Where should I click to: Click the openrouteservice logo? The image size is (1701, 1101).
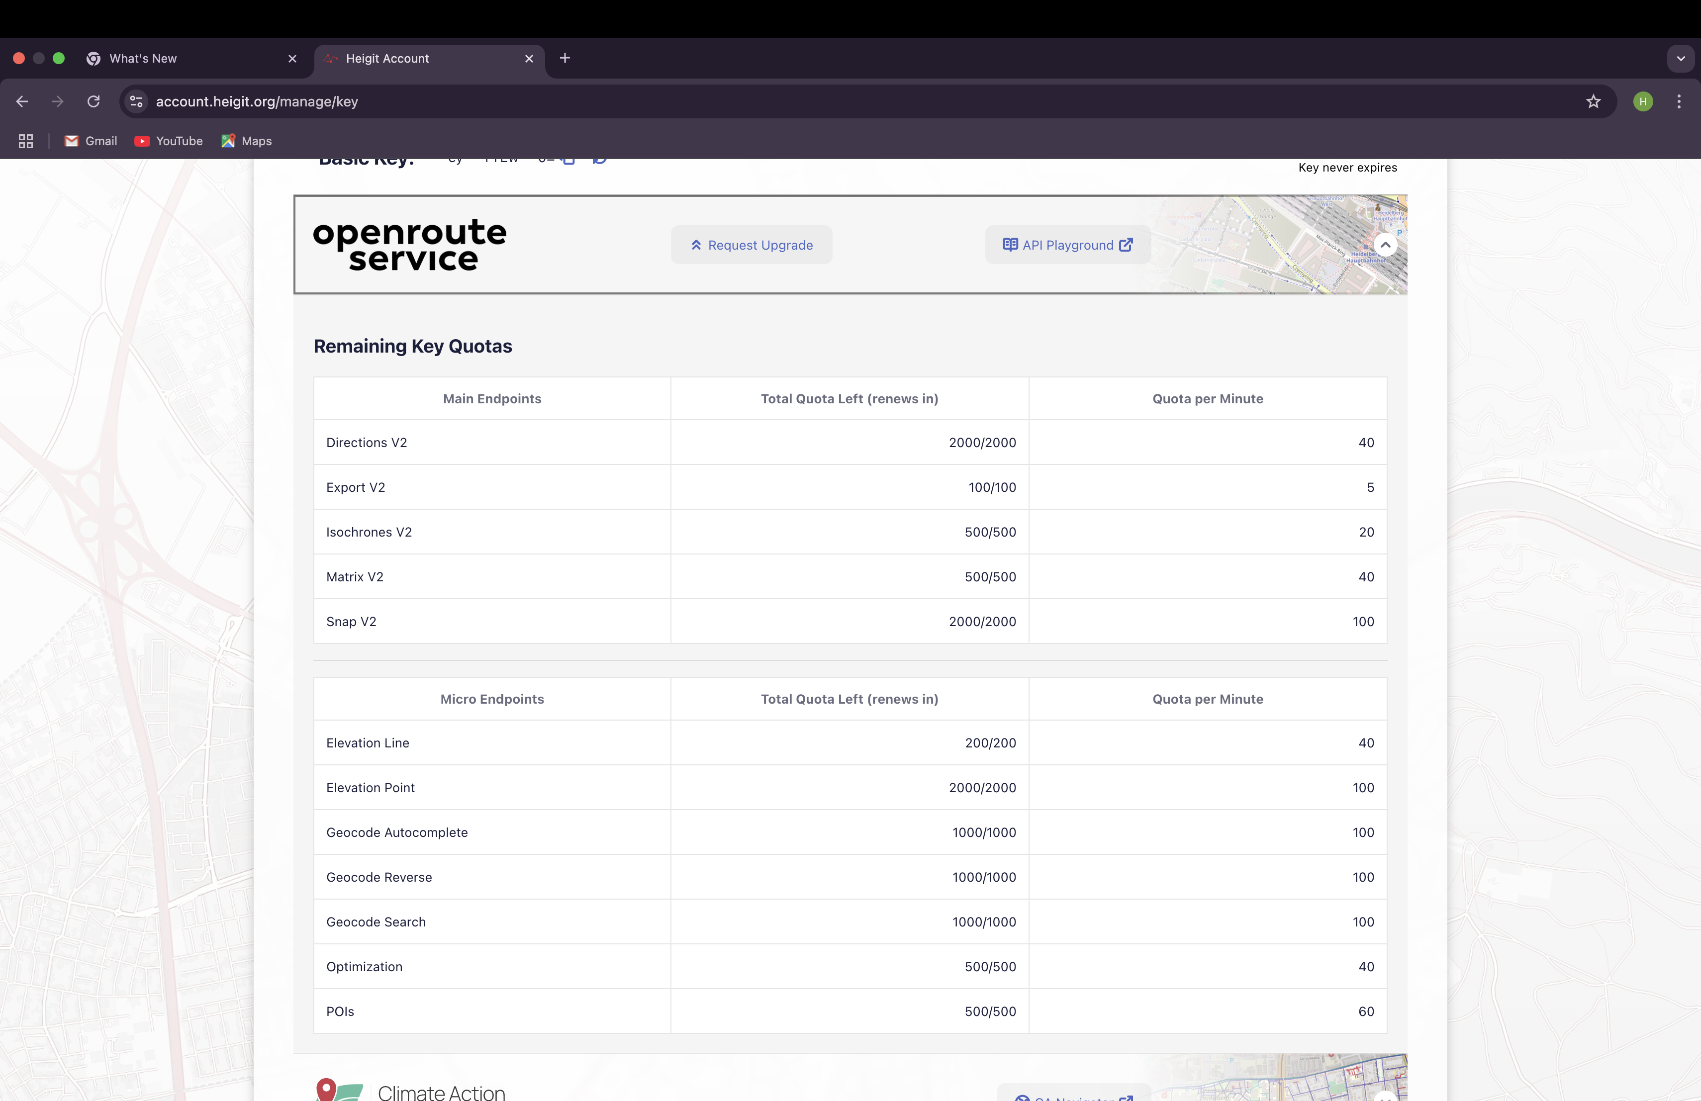[409, 245]
